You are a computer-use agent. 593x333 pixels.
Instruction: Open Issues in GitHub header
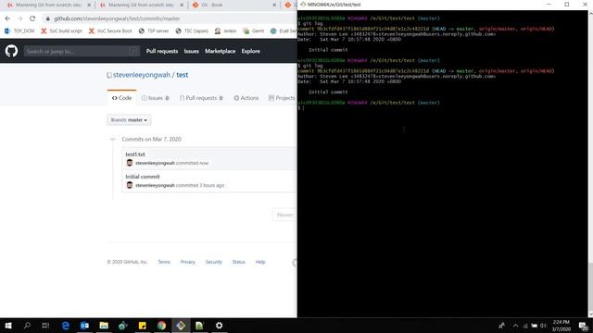coord(192,51)
